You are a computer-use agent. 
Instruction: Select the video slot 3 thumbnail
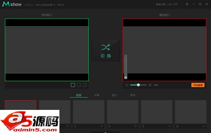[x=89, y=112]
